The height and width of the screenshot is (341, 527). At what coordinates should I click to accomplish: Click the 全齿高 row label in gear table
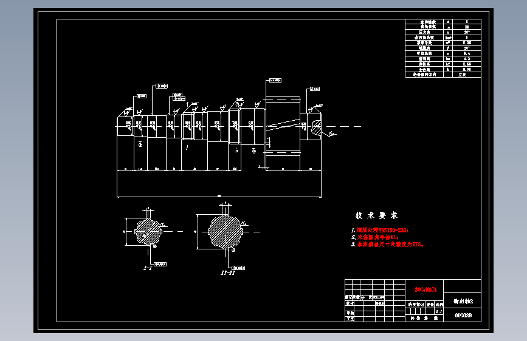424,70
